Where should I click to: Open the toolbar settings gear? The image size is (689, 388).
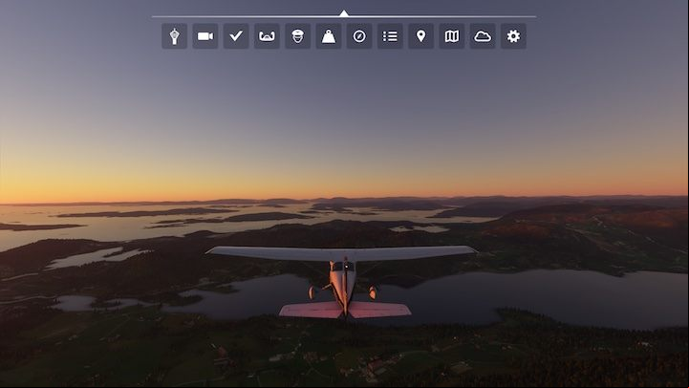click(x=513, y=36)
